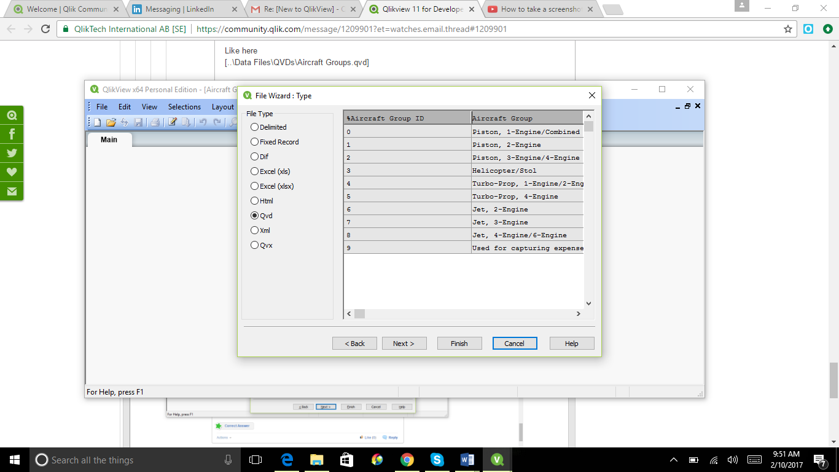Open Help from the File Wizard
The image size is (839, 472).
tap(572, 344)
